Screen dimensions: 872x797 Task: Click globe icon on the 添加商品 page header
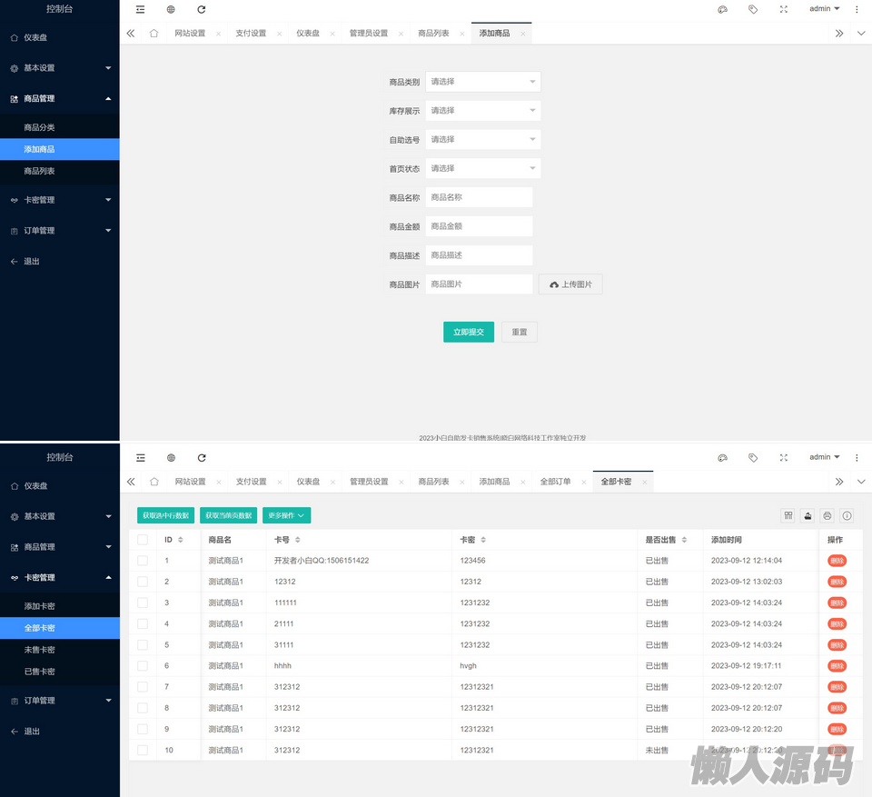click(171, 9)
